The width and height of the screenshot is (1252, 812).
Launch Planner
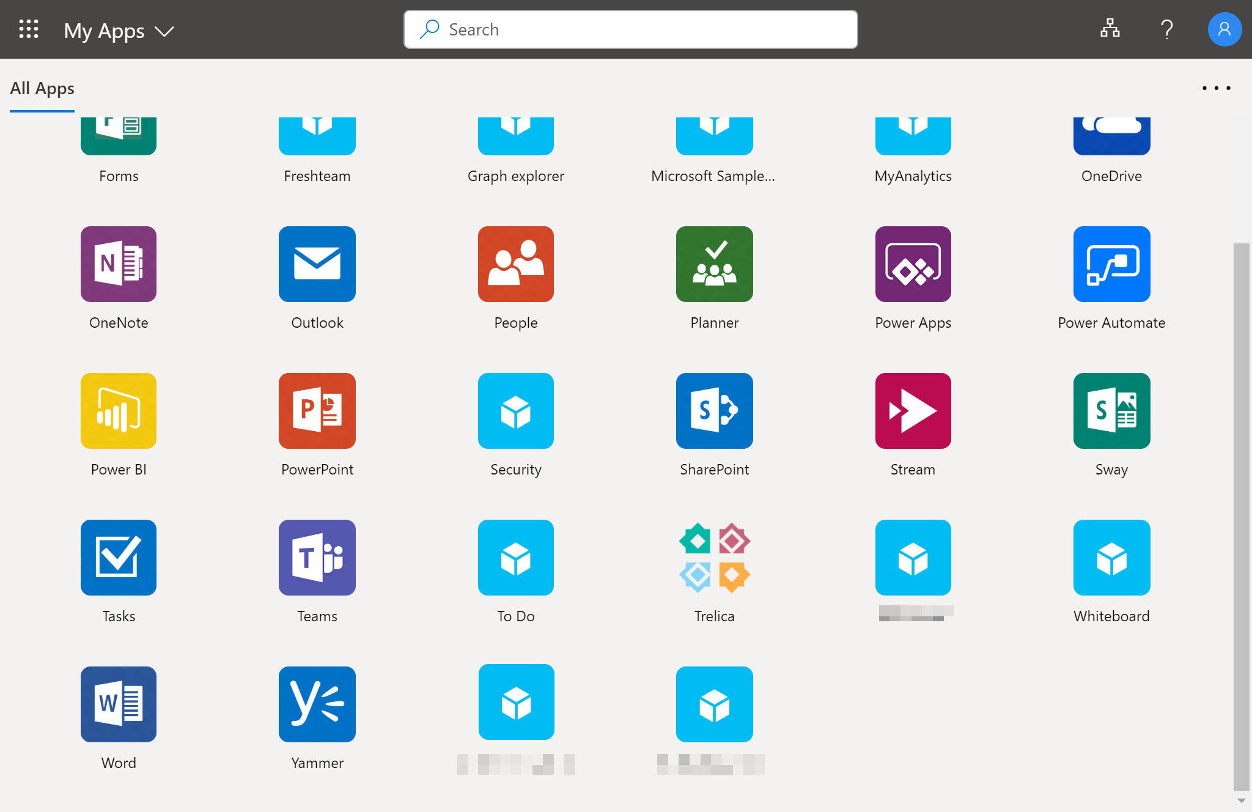coord(714,264)
